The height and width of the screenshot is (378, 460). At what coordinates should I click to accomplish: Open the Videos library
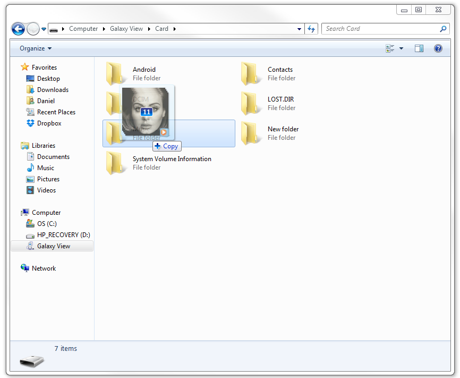click(x=46, y=190)
